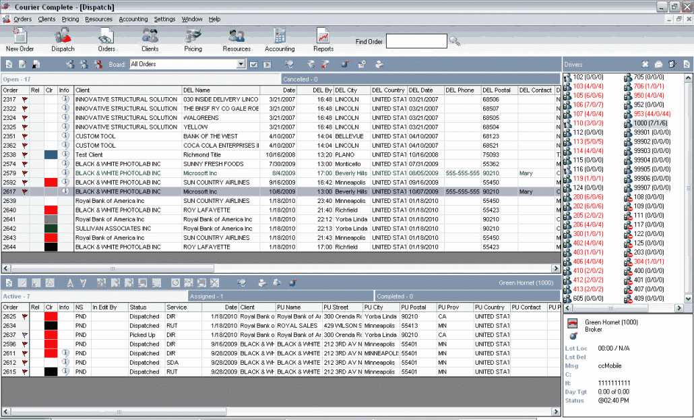Image resolution: width=694 pixels, height=420 pixels.
Task: Open the Board All Orders dropdown
Action: [241, 64]
